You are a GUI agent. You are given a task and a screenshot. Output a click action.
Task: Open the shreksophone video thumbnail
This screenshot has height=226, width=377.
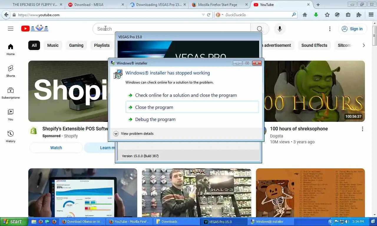coord(314,91)
